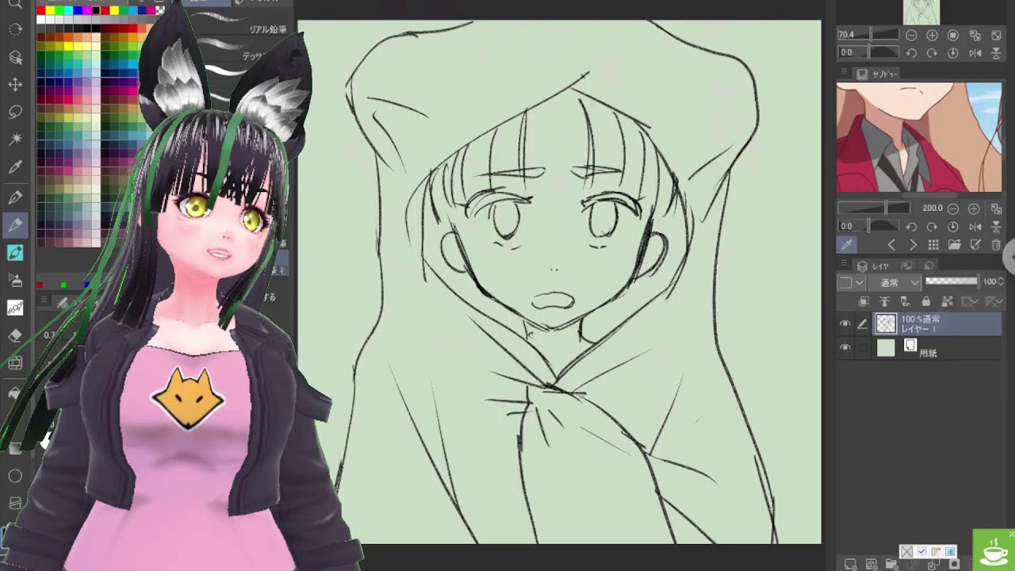
Task: Flip canvas vertically in Navigator
Action: point(996,53)
